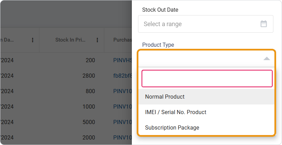Open purchase link in the 1000 row
This screenshot has height=145, width=282.
(122, 107)
